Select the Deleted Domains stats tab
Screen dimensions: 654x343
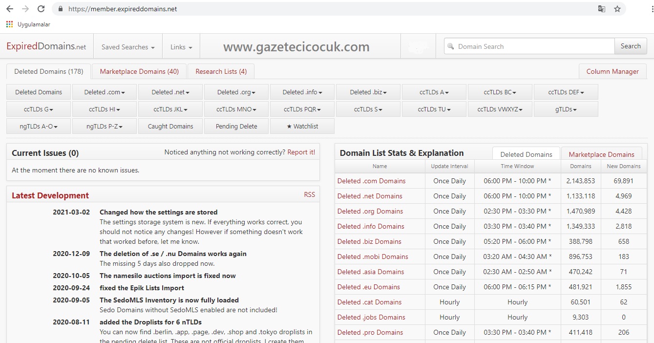[526, 154]
